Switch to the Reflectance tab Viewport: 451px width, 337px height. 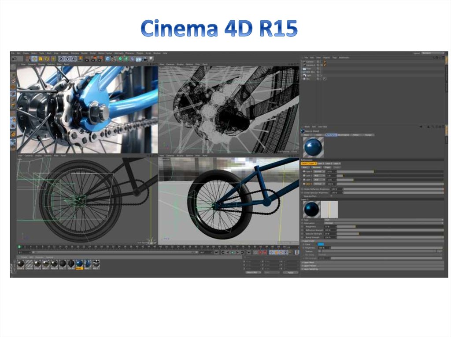click(x=331, y=135)
